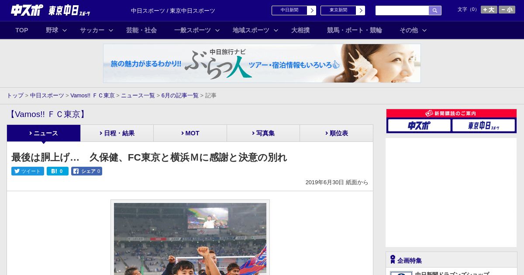
Task: Increase font size with 大 button
Action: click(x=489, y=10)
